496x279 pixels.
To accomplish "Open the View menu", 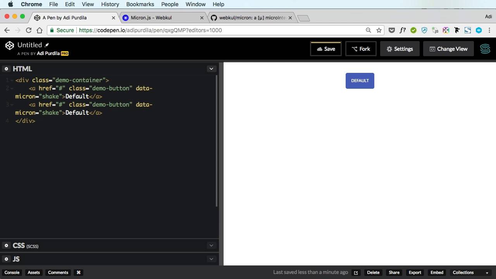I will pos(88,4).
